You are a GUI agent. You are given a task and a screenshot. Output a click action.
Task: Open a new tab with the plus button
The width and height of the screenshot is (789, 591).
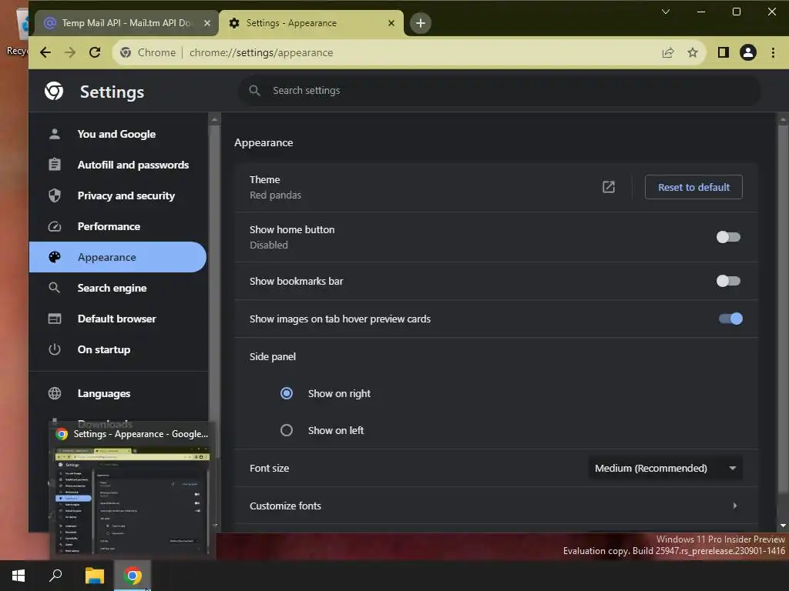point(420,23)
